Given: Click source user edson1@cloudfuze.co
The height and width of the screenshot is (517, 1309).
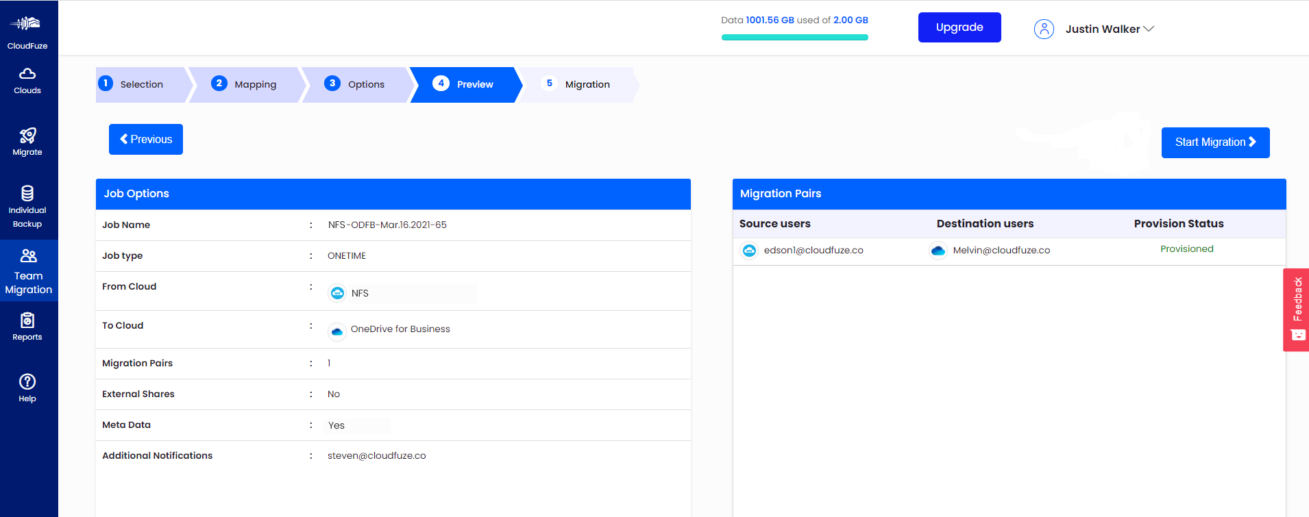Looking at the screenshot, I should click(813, 250).
